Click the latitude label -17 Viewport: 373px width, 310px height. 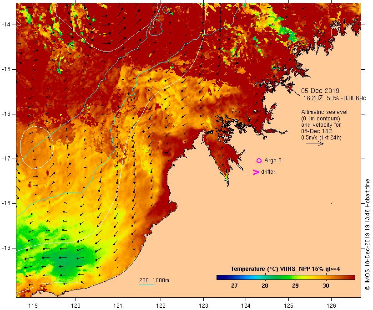tap(5, 159)
